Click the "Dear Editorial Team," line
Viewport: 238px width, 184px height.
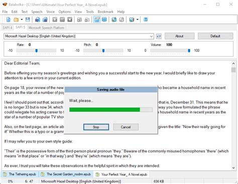[x=22, y=63]
